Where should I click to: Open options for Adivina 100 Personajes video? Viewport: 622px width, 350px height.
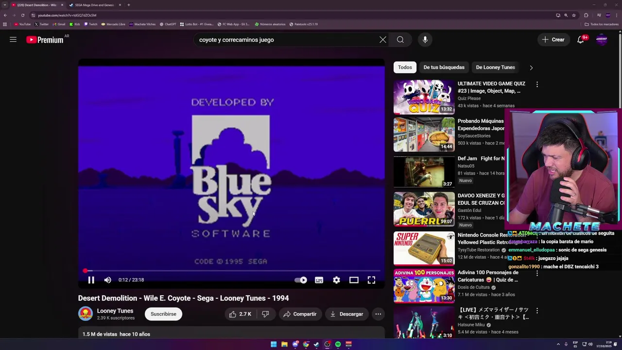click(x=537, y=274)
